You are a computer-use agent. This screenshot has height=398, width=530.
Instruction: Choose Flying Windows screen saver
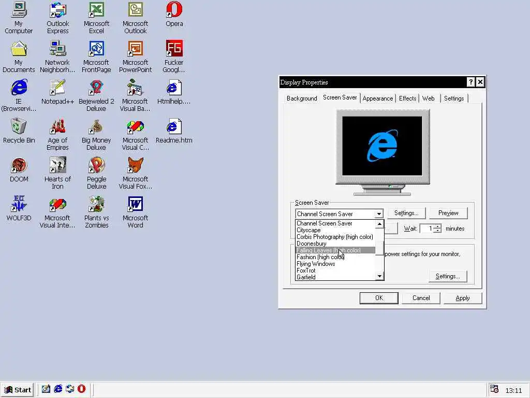point(335,264)
